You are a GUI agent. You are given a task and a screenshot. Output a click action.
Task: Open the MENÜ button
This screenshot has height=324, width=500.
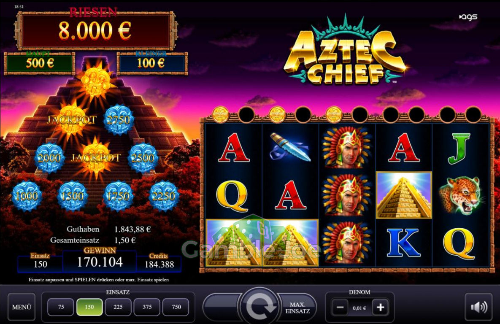[x=22, y=307]
